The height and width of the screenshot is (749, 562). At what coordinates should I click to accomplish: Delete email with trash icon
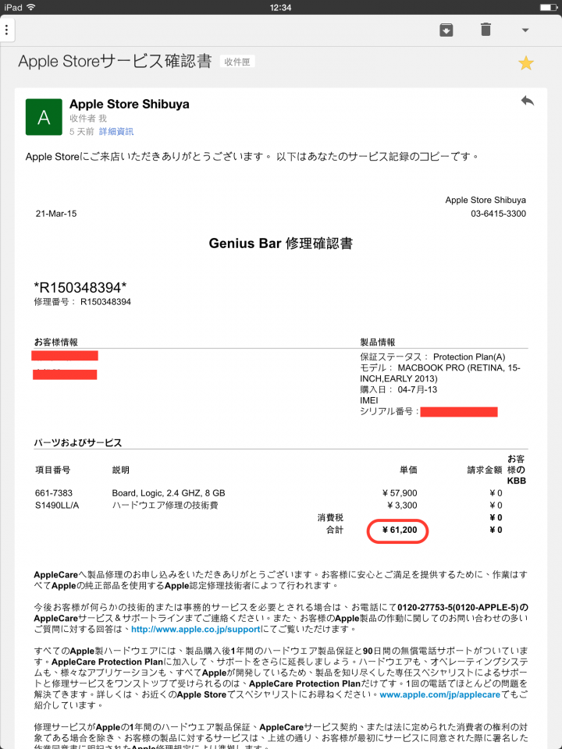(486, 30)
